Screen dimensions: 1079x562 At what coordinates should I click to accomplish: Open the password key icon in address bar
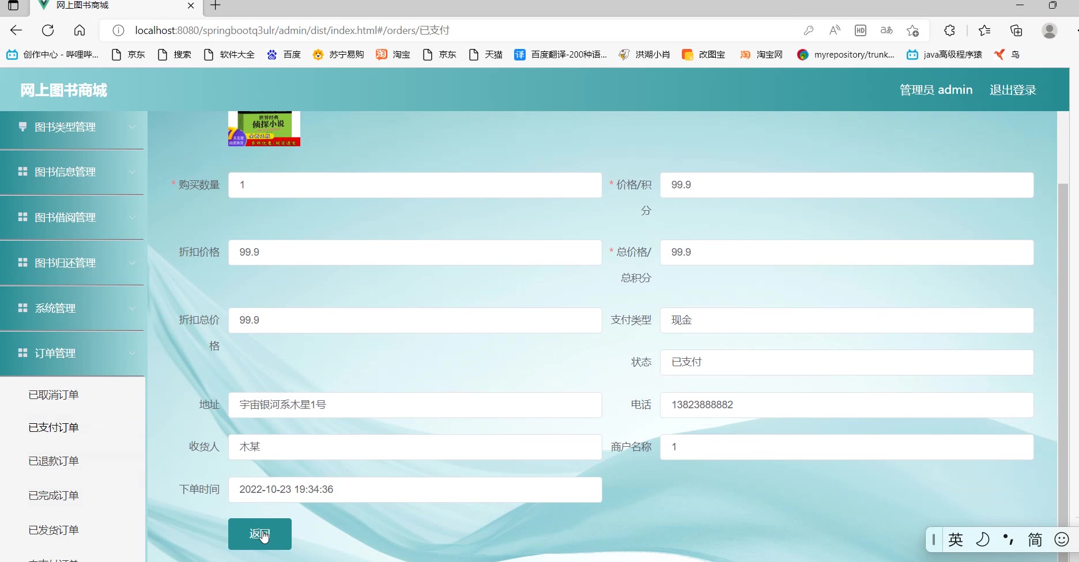[x=809, y=31]
